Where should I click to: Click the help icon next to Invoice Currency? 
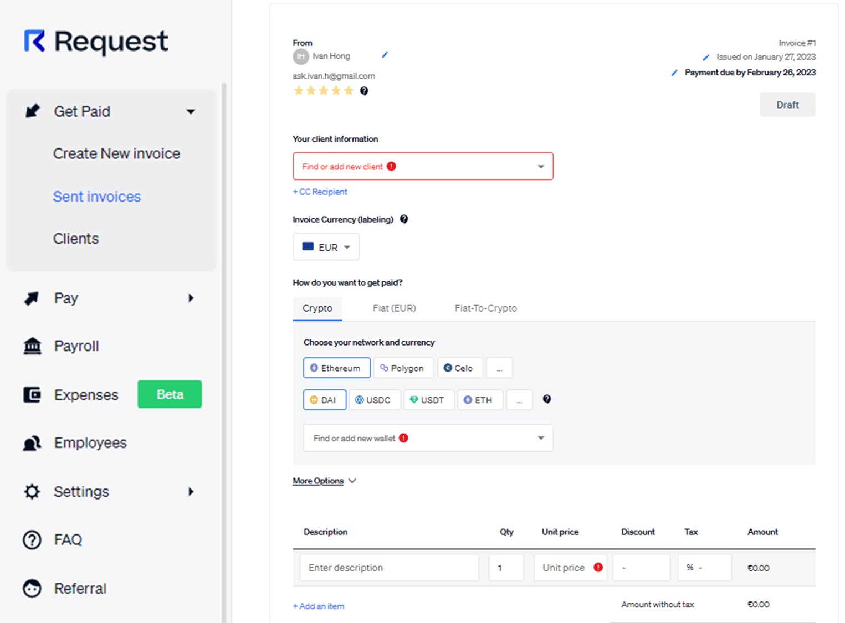404,219
